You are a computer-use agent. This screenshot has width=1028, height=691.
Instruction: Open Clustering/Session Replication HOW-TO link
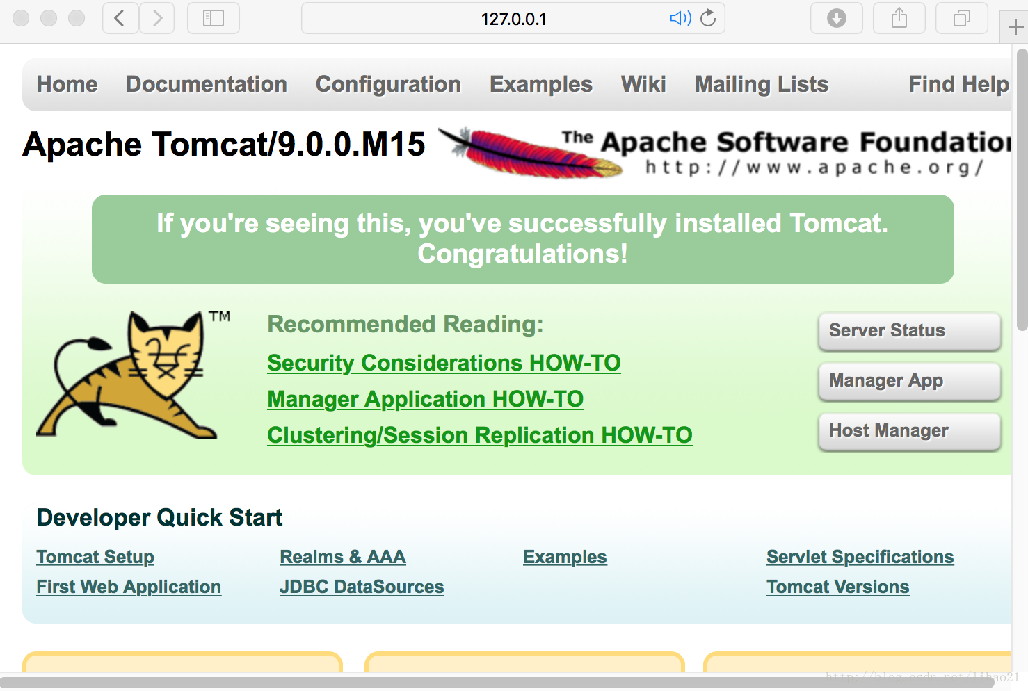click(x=480, y=435)
